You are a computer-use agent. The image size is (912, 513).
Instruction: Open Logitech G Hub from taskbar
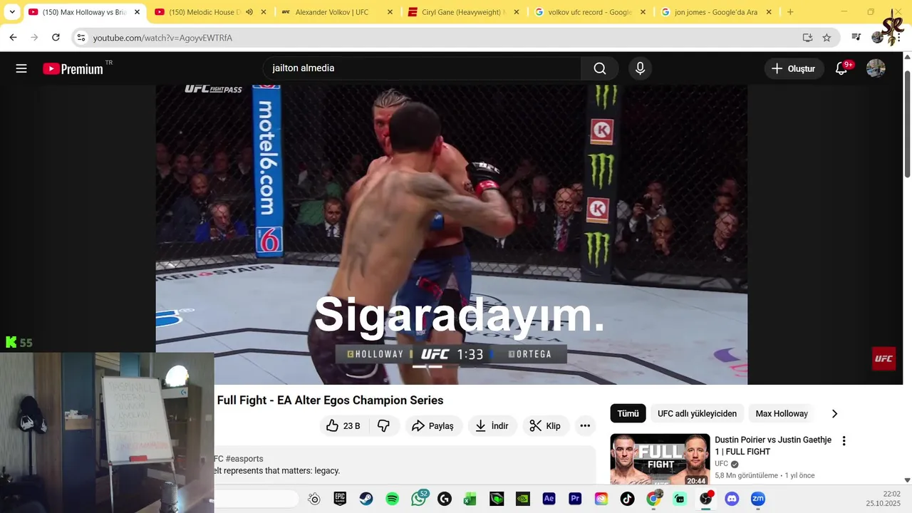point(445,499)
